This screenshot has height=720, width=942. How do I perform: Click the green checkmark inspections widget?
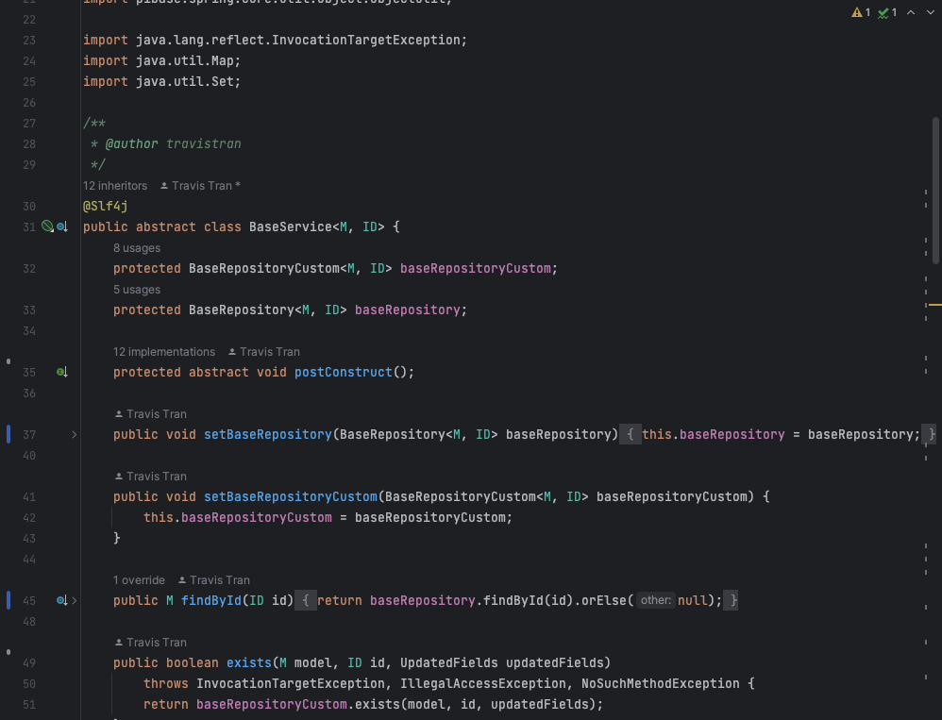[883, 12]
